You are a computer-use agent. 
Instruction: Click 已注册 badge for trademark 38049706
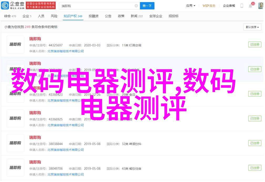[x=255, y=168]
